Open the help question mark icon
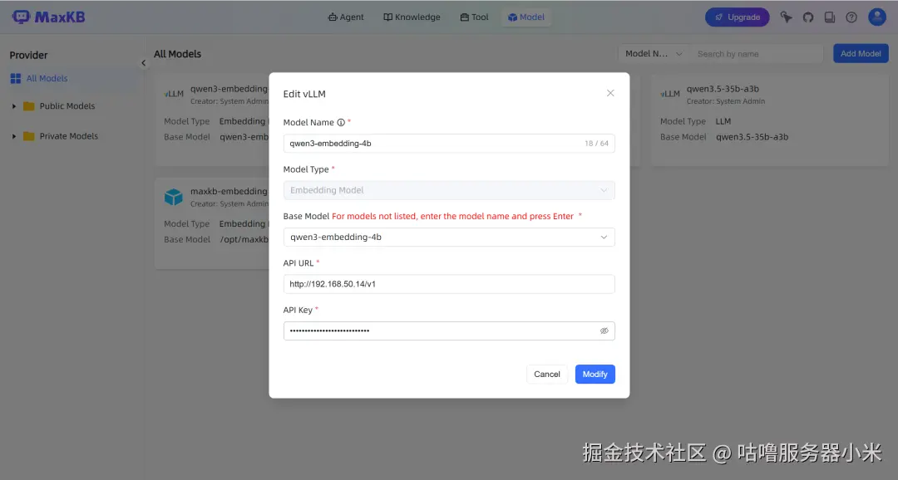This screenshot has width=898, height=480. pyautogui.click(x=851, y=17)
